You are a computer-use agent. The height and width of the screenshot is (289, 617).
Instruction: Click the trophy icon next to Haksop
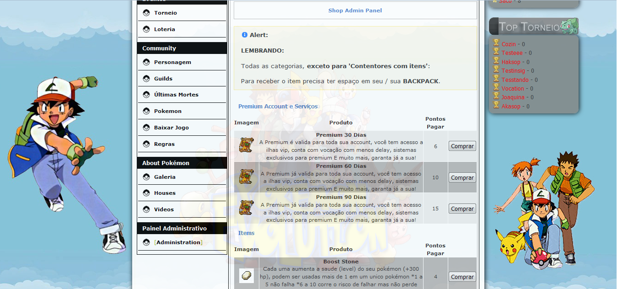(496, 61)
